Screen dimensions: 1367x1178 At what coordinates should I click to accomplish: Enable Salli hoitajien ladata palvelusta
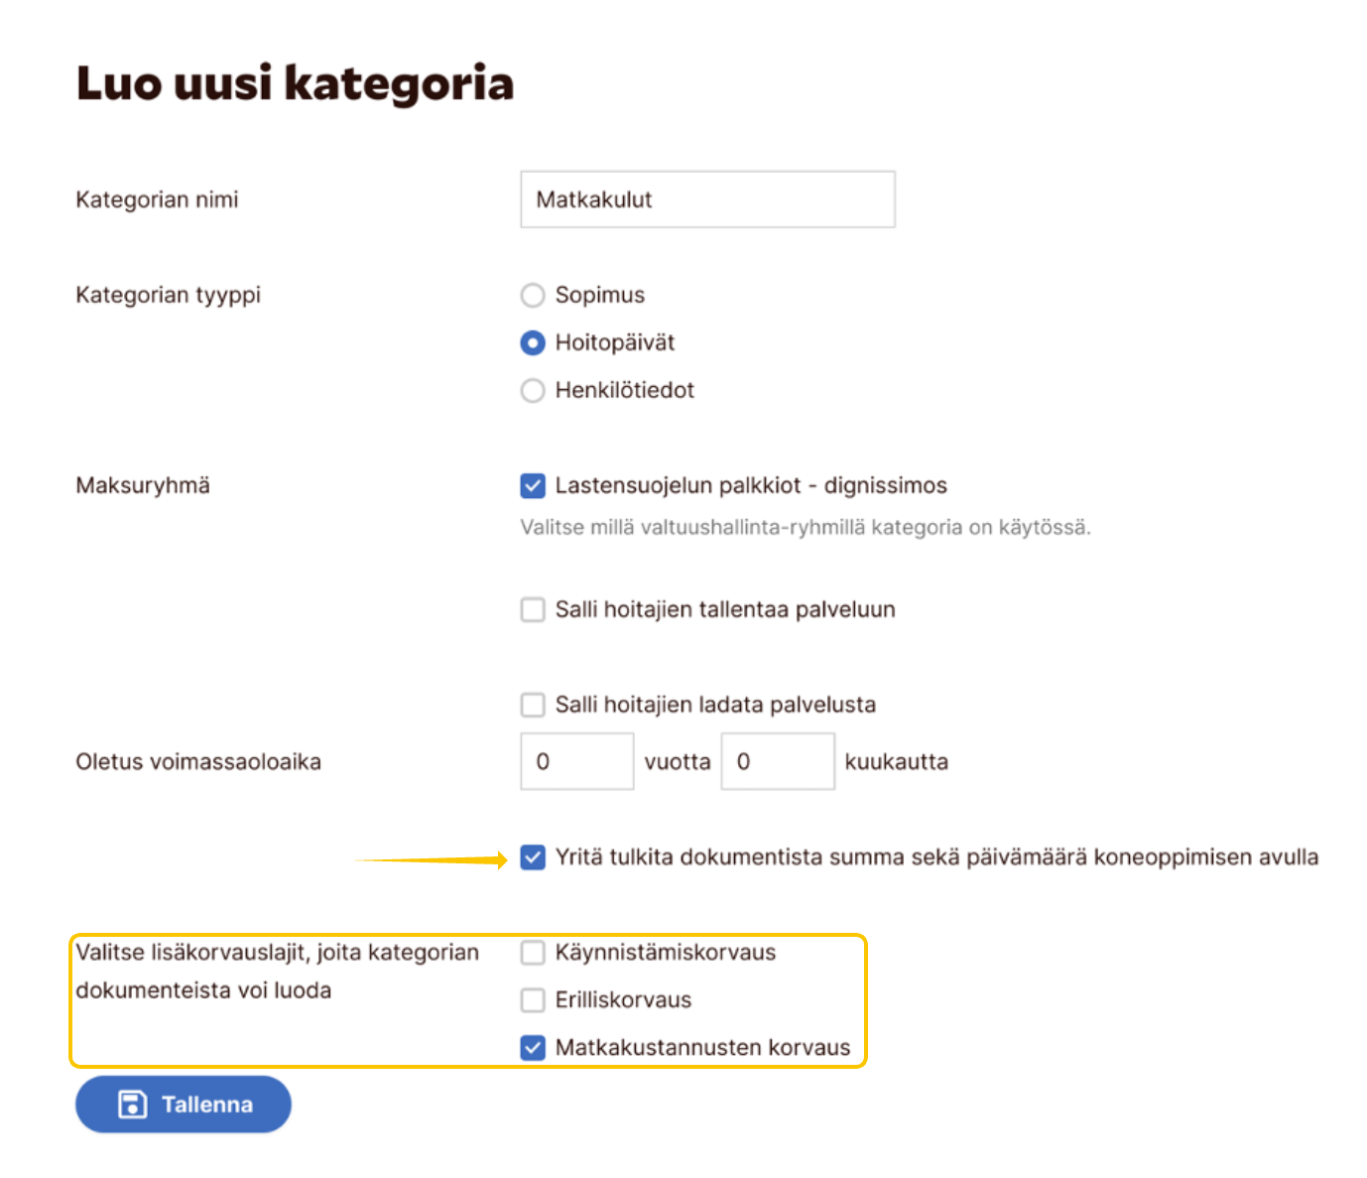[533, 705]
